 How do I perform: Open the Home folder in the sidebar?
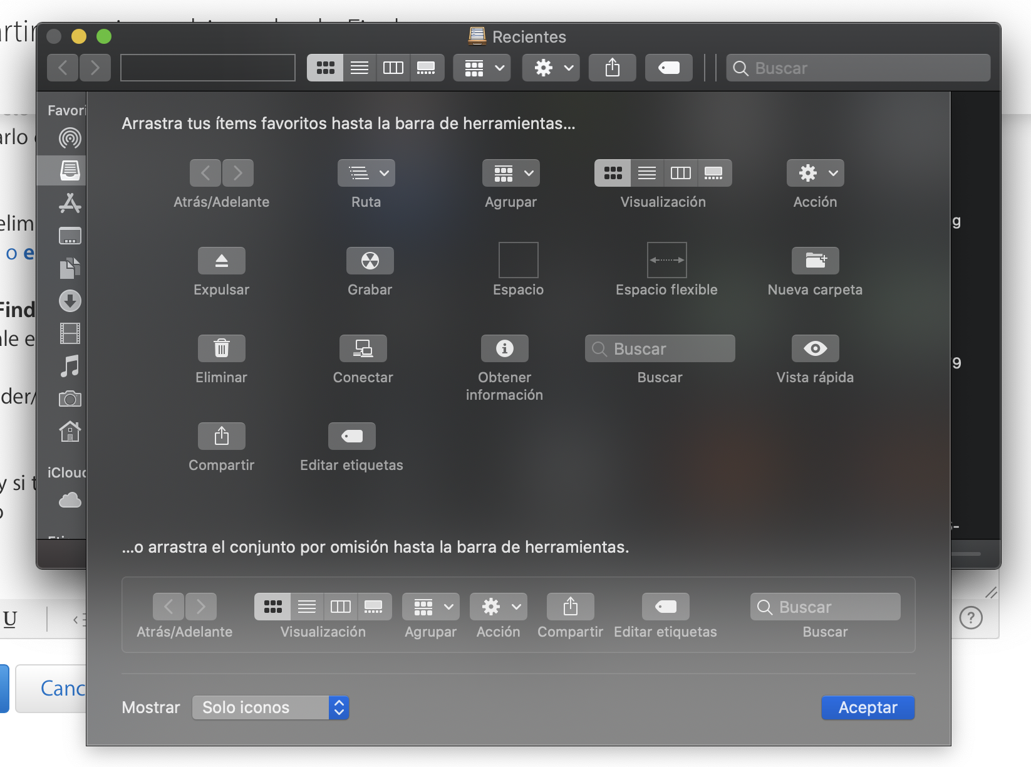pyautogui.click(x=70, y=431)
